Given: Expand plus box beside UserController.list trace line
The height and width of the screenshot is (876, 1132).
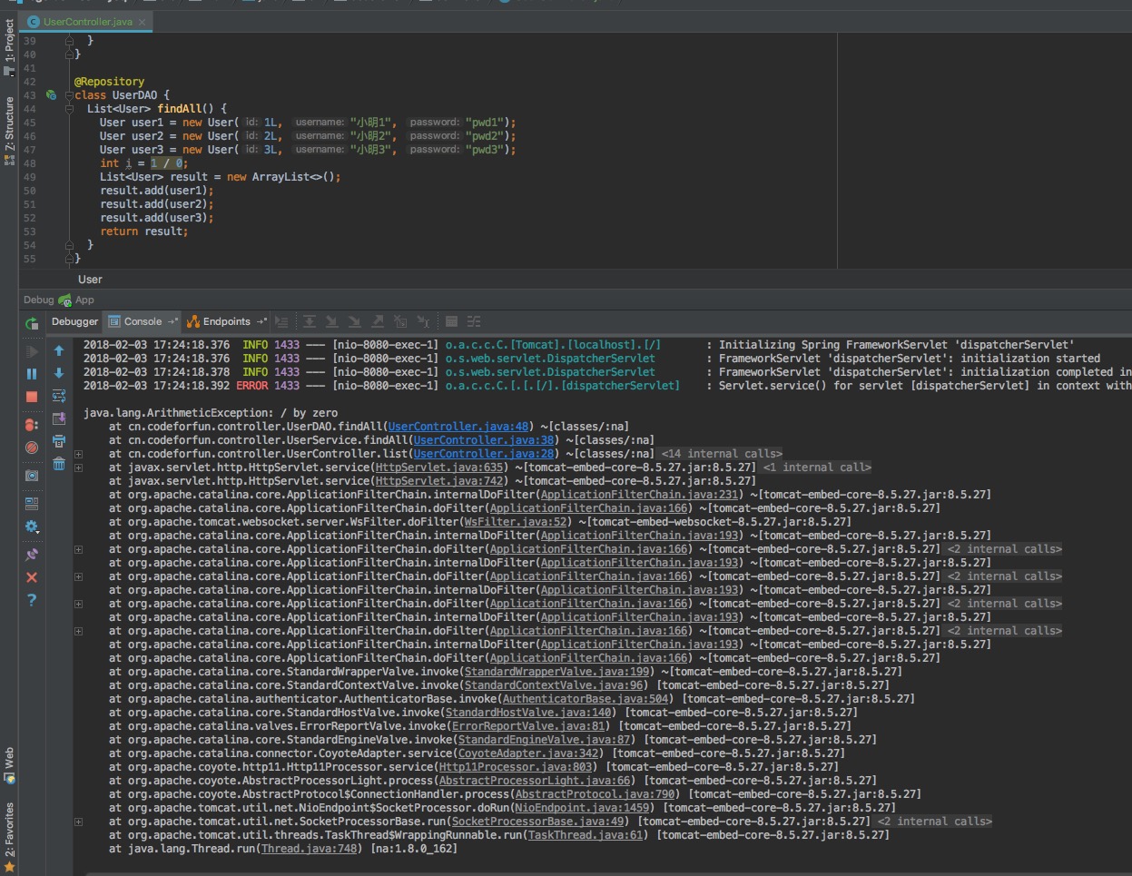Looking at the screenshot, I should pos(79,454).
